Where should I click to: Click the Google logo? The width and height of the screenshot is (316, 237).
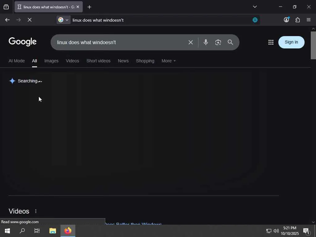pyautogui.click(x=23, y=42)
